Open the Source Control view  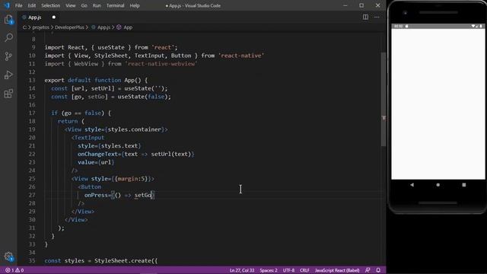(x=8, y=56)
